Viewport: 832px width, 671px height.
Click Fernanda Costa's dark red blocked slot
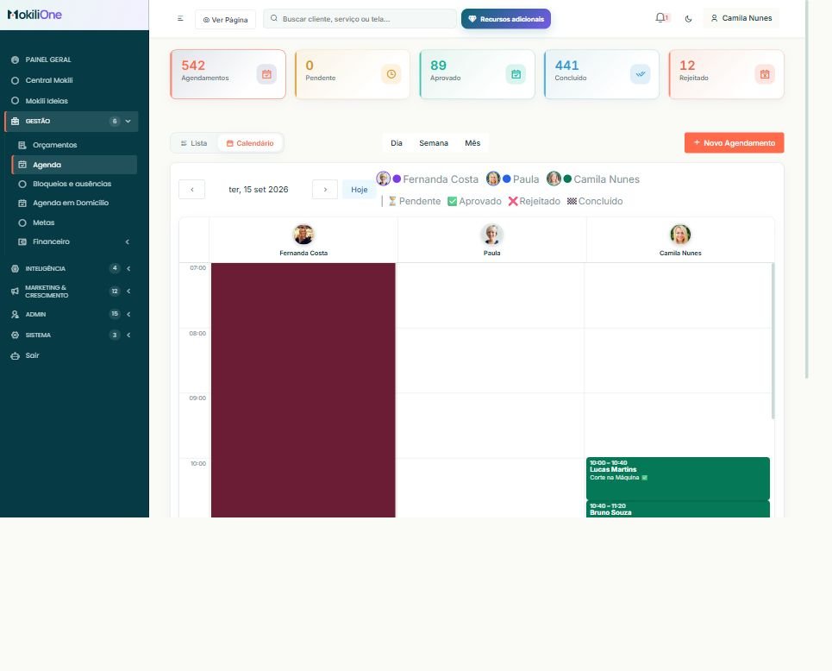pos(303,390)
